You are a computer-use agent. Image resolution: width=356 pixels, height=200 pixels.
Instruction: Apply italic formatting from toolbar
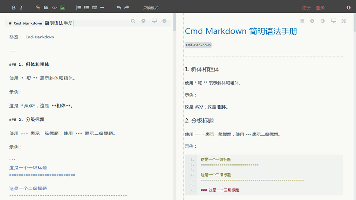[x=21, y=8]
